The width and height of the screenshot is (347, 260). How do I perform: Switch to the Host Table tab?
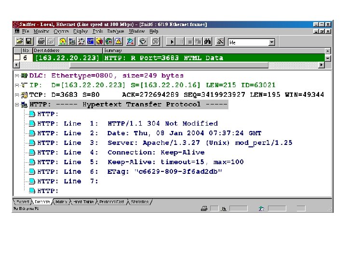coord(83,202)
